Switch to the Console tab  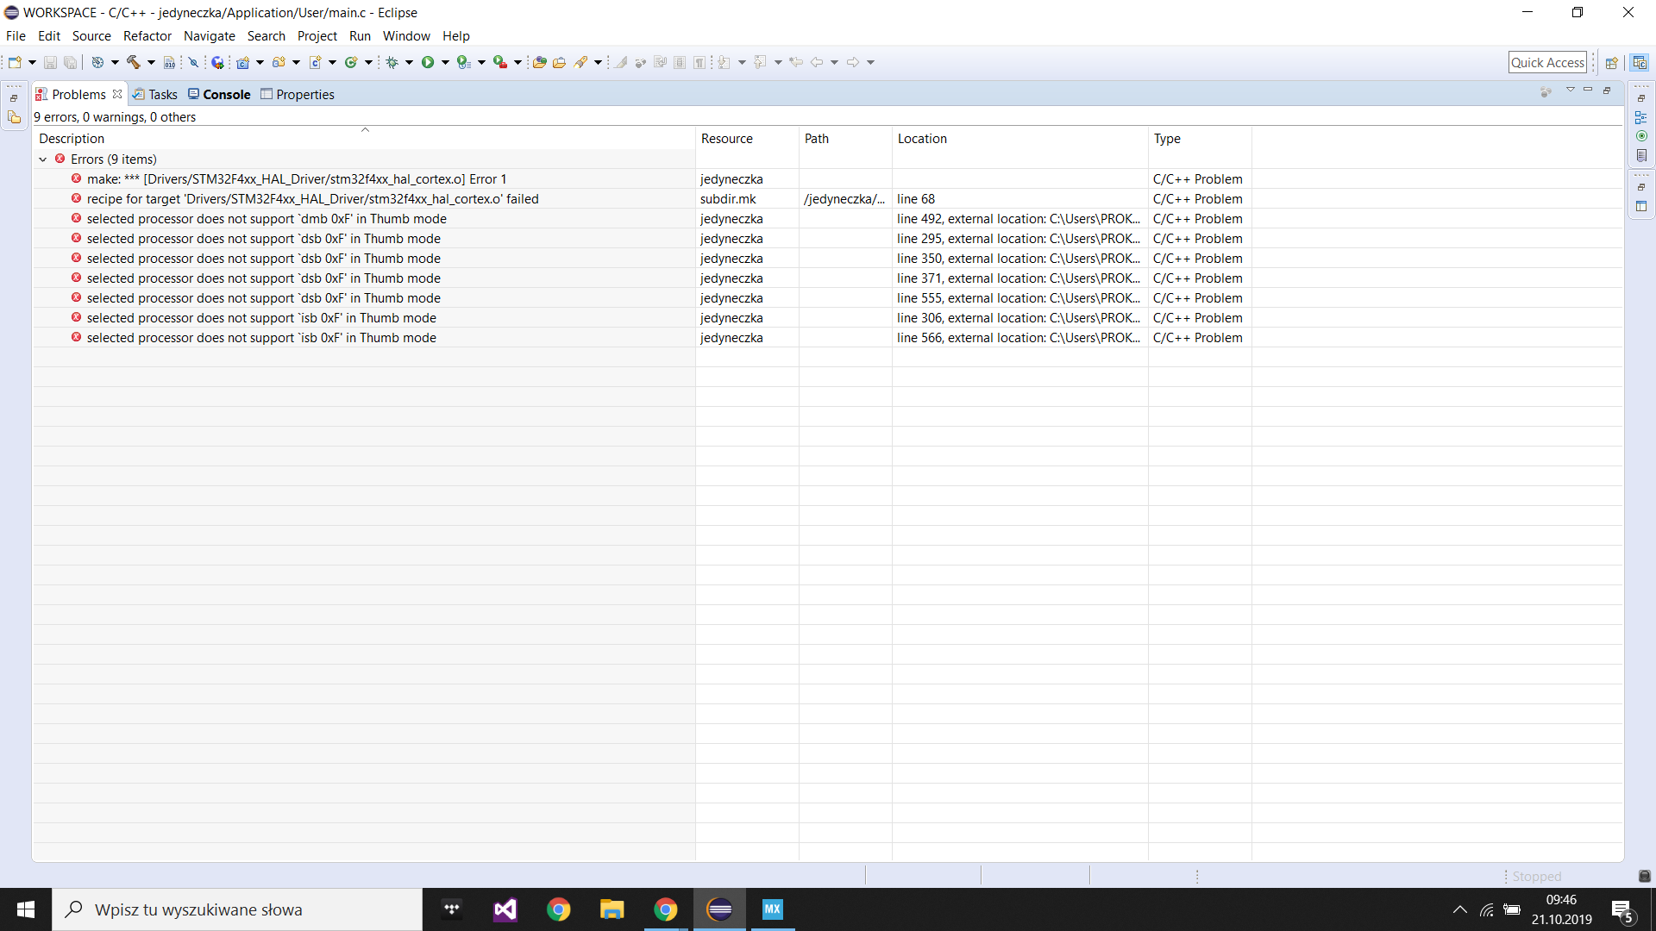point(219,95)
